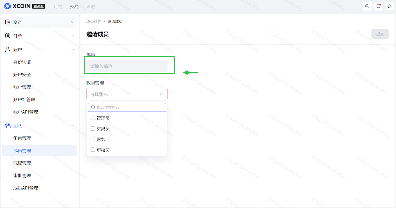Expand the 资产 sidebar section chevron
This screenshot has width=396, height=208.
[x=73, y=22]
